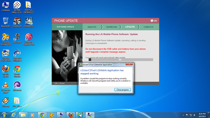The width and height of the screenshot is (210, 118).
Task: Click the Show desktop button
Action: click(209, 115)
